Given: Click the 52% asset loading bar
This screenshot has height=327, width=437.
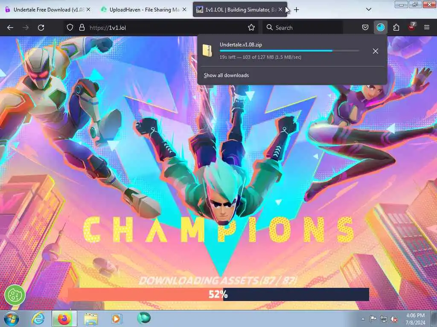Looking at the screenshot, I should tap(218, 294).
